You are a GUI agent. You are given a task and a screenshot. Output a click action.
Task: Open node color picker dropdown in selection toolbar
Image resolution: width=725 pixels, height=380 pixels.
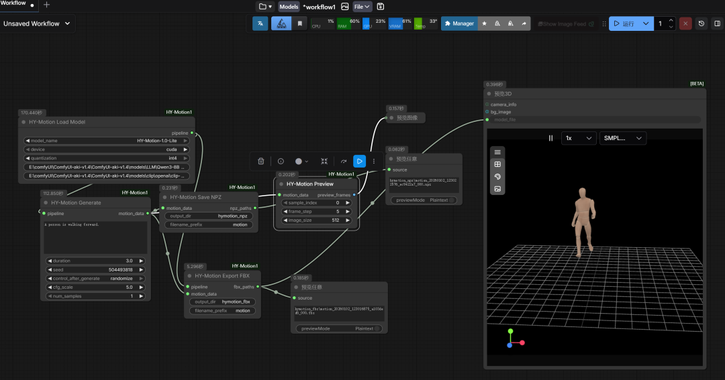pyautogui.click(x=301, y=161)
